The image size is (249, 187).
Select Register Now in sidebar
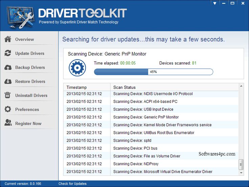[x=29, y=123]
